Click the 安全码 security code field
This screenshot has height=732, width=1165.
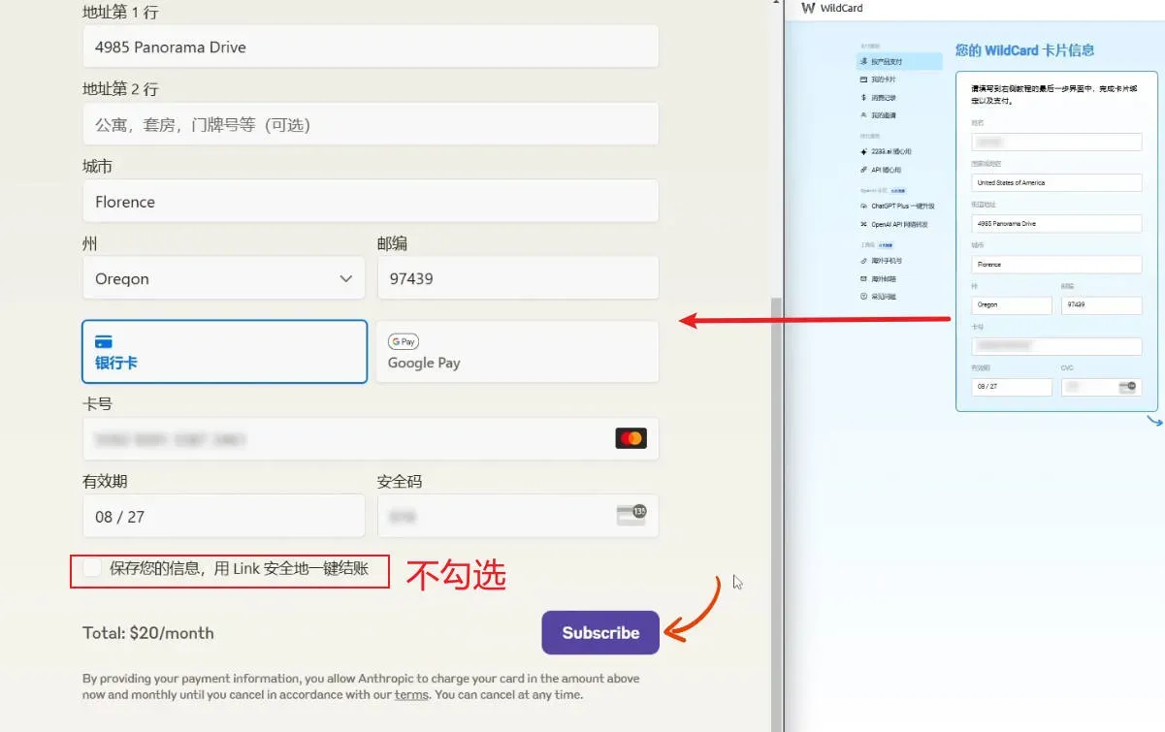(518, 516)
